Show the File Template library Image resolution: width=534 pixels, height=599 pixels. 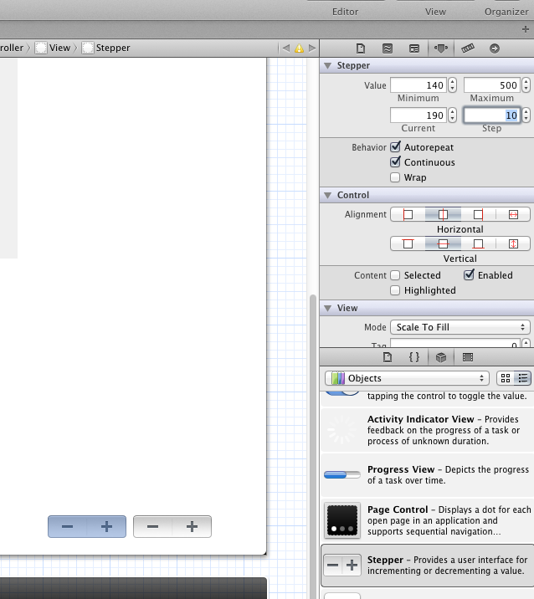click(x=388, y=357)
